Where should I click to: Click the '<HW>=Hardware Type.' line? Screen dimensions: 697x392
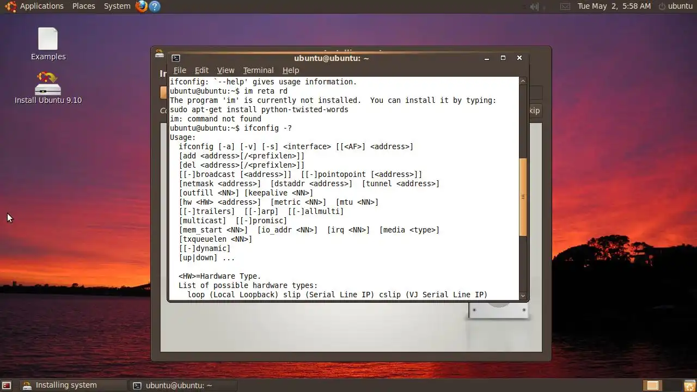tap(220, 276)
